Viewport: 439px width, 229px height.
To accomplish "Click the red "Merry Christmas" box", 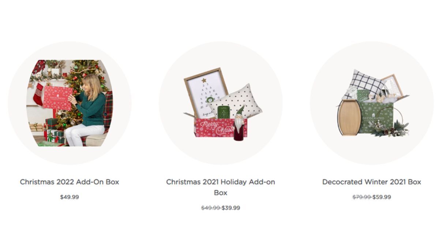I will coord(216,128).
